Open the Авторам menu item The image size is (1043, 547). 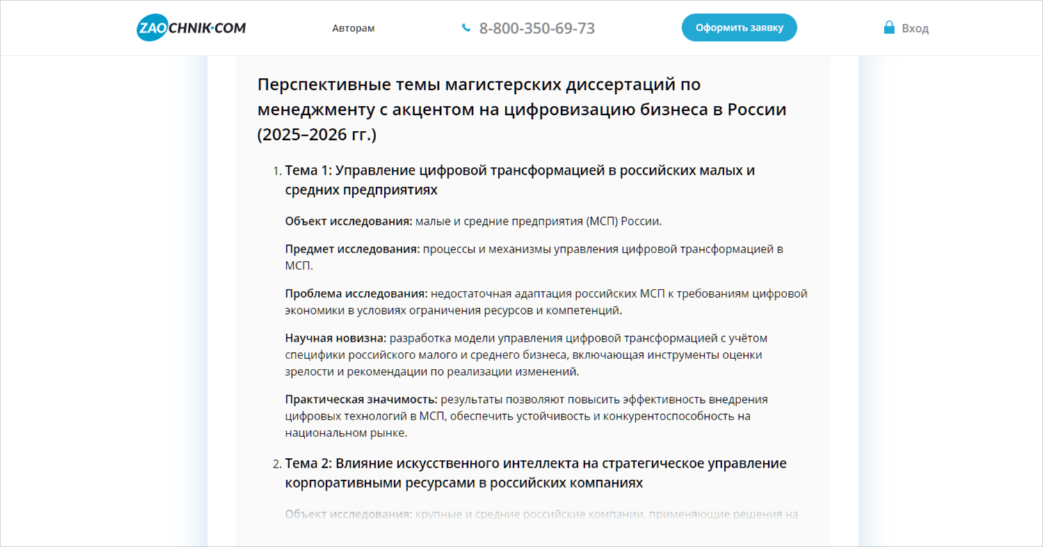[353, 29]
